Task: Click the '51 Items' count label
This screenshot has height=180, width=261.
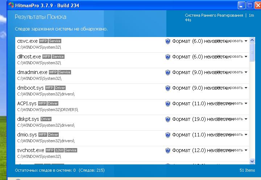Action: click(247, 170)
